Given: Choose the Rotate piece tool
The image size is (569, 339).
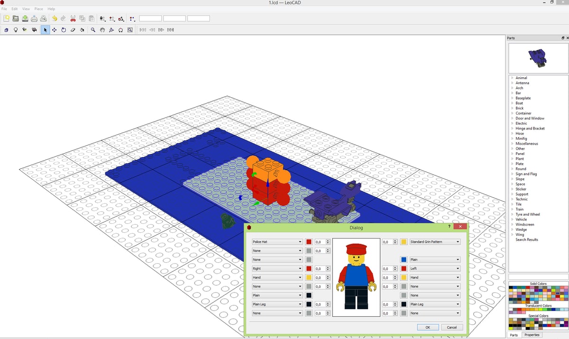Looking at the screenshot, I should point(64,30).
